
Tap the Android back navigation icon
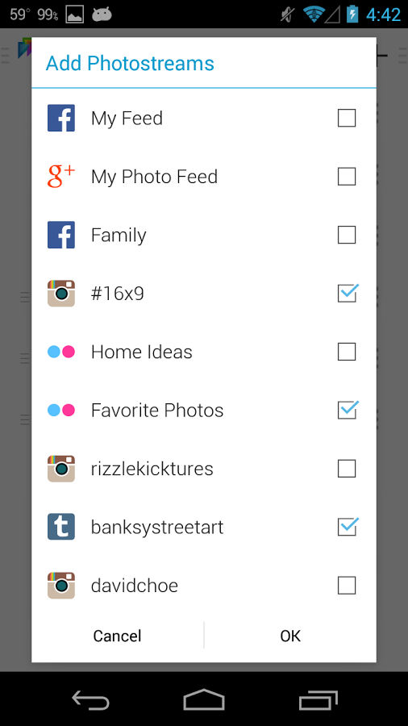[90, 699]
